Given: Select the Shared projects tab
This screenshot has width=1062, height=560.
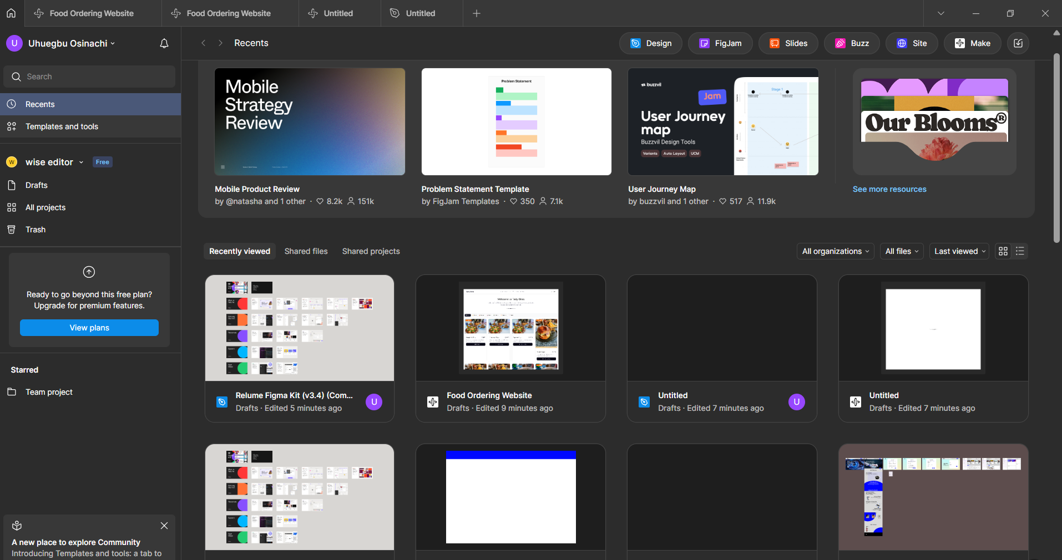Looking at the screenshot, I should tap(371, 251).
